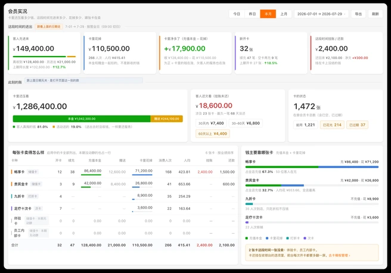This screenshot has height=273, width=391.
Task: Click the 卡里花掉 ¥110,500.00 card
Action: tap(120, 53)
